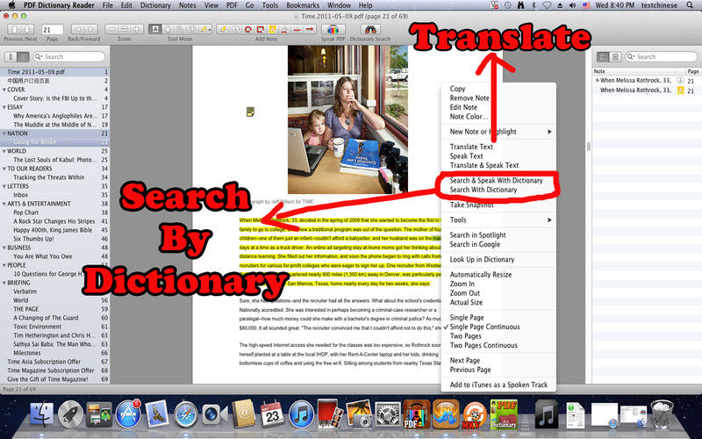Choose Single Page display mode
Screen dimensions: 702x439
click(x=467, y=317)
